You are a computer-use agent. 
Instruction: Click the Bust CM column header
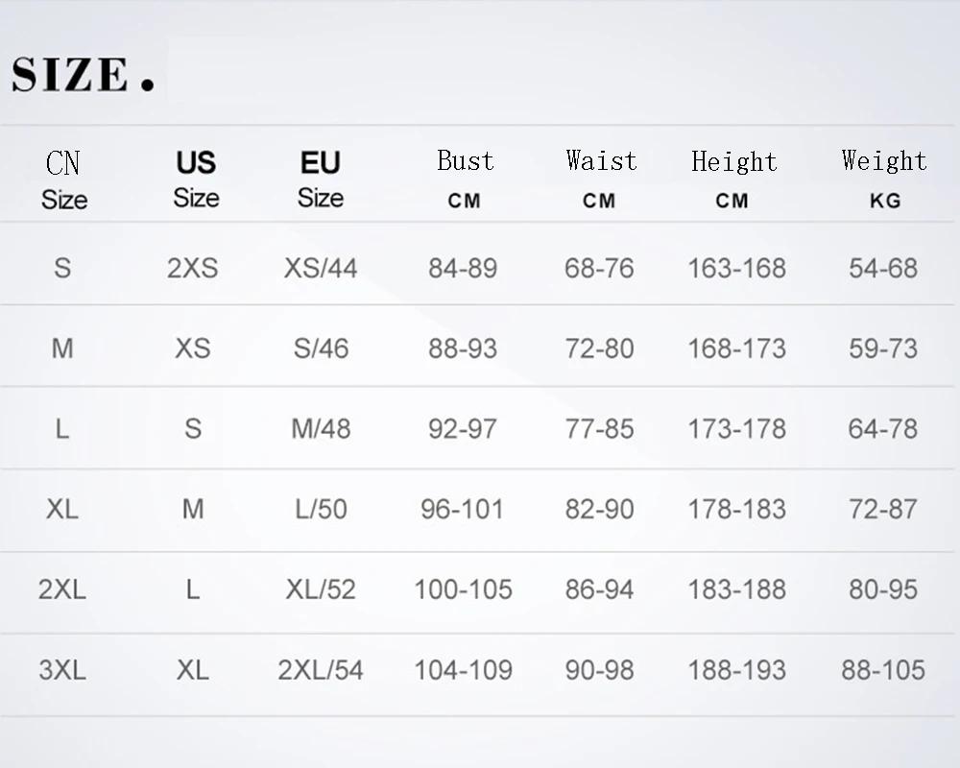click(x=465, y=179)
